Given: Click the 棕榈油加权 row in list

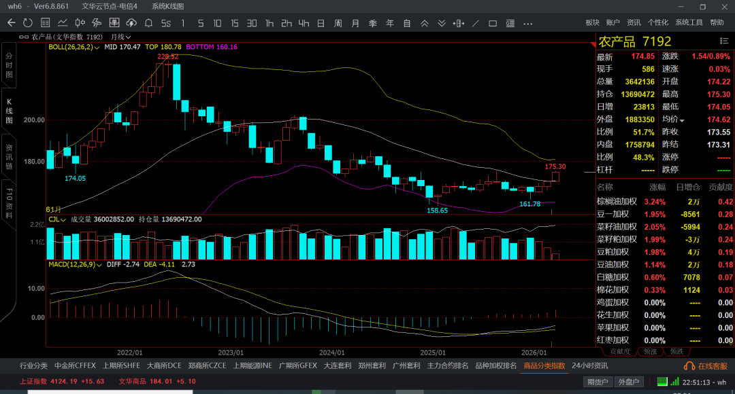Looking at the screenshot, I should 617,201.
